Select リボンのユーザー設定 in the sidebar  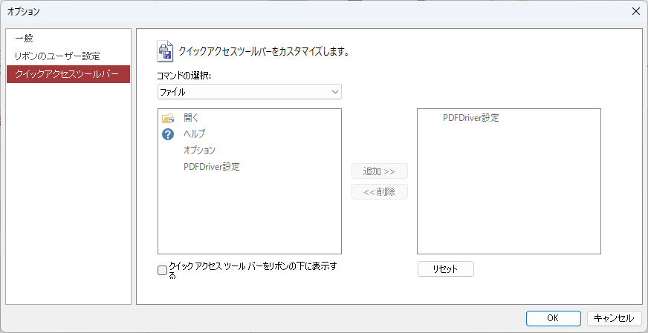click(x=68, y=56)
